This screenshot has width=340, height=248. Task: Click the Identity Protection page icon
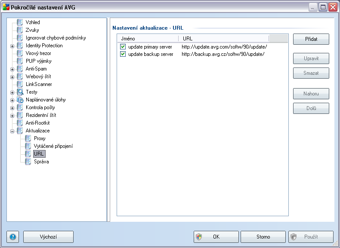(20, 46)
